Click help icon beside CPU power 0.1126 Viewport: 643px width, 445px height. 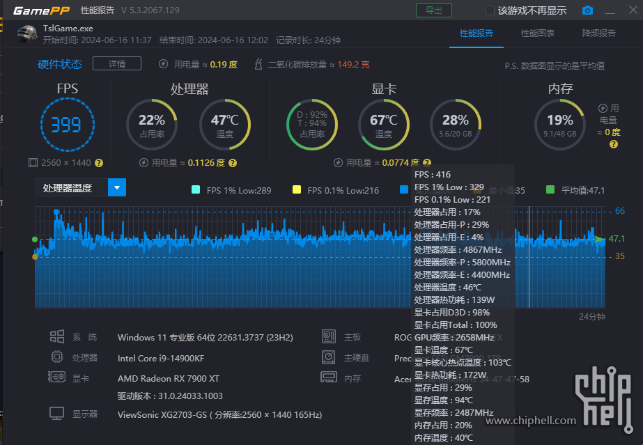233,163
